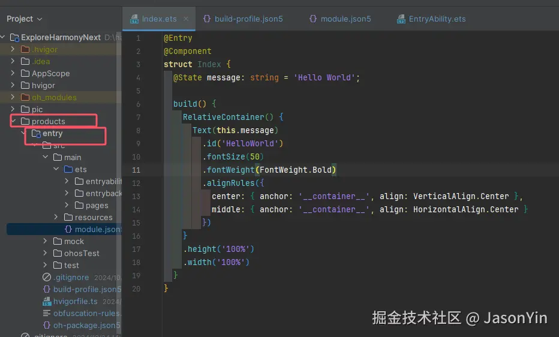Collapse the main folder
This screenshot has height=337, width=559.
(x=45, y=157)
